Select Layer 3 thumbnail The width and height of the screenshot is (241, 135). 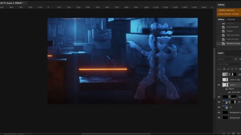point(225,85)
